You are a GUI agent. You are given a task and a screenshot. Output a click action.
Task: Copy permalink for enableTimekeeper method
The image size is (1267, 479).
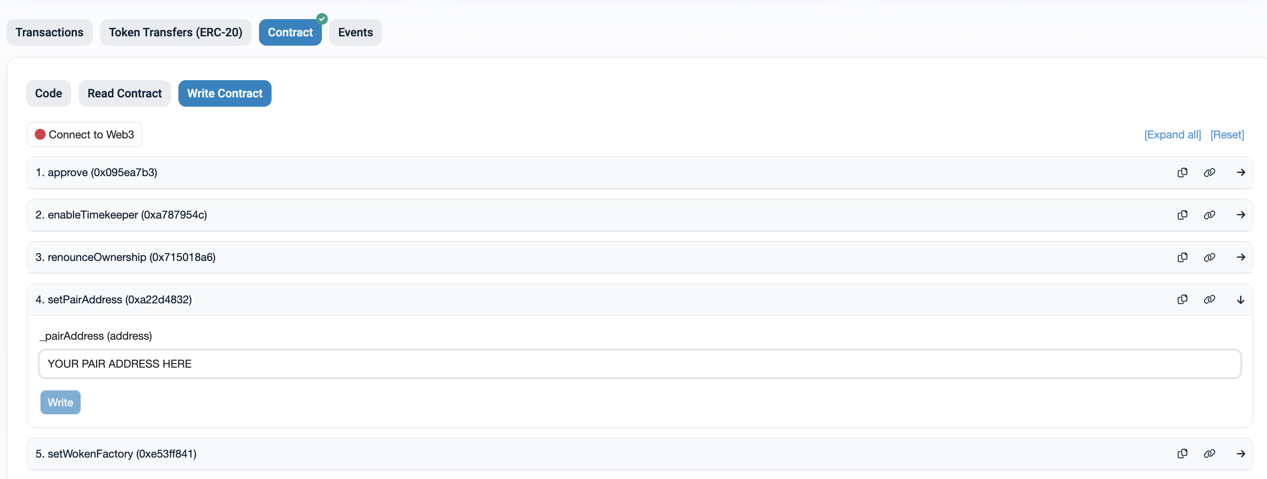pos(1209,215)
